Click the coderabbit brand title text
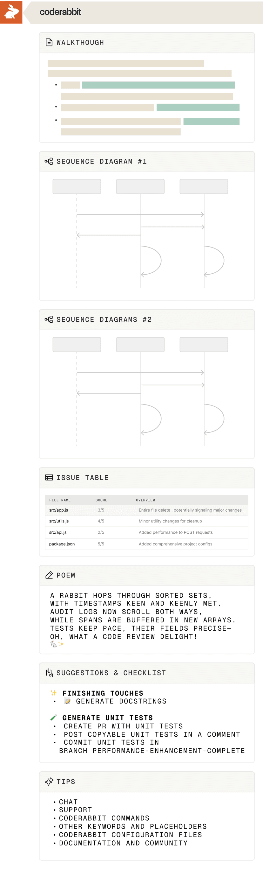Image resolution: width=263 pixels, height=869 pixels. coord(60,12)
